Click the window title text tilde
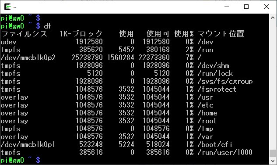Screen dimensions: 277x165 click(15, 7)
